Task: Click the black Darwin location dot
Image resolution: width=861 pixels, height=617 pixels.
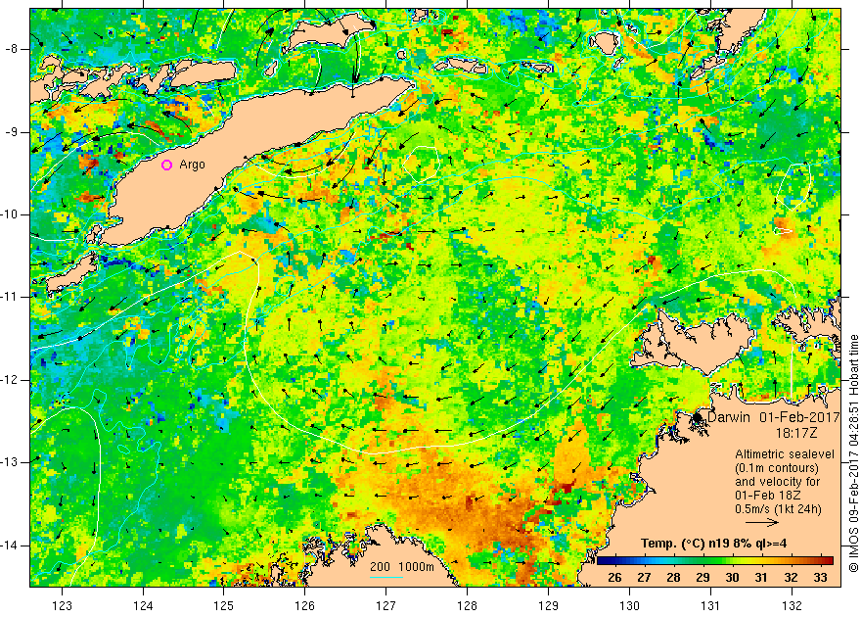Action: (698, 418)
